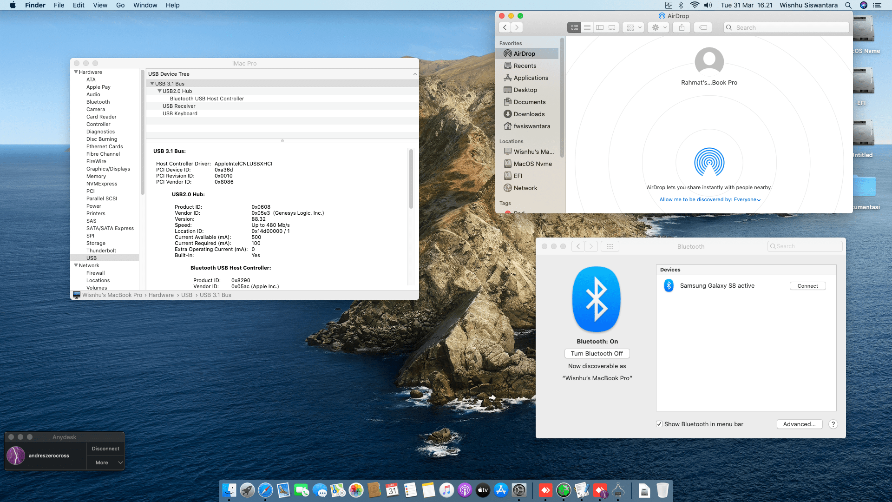Select USB Keyboard in the device tree
The width and height of the screenshot is (892, 502).
[x=180, y=113]
